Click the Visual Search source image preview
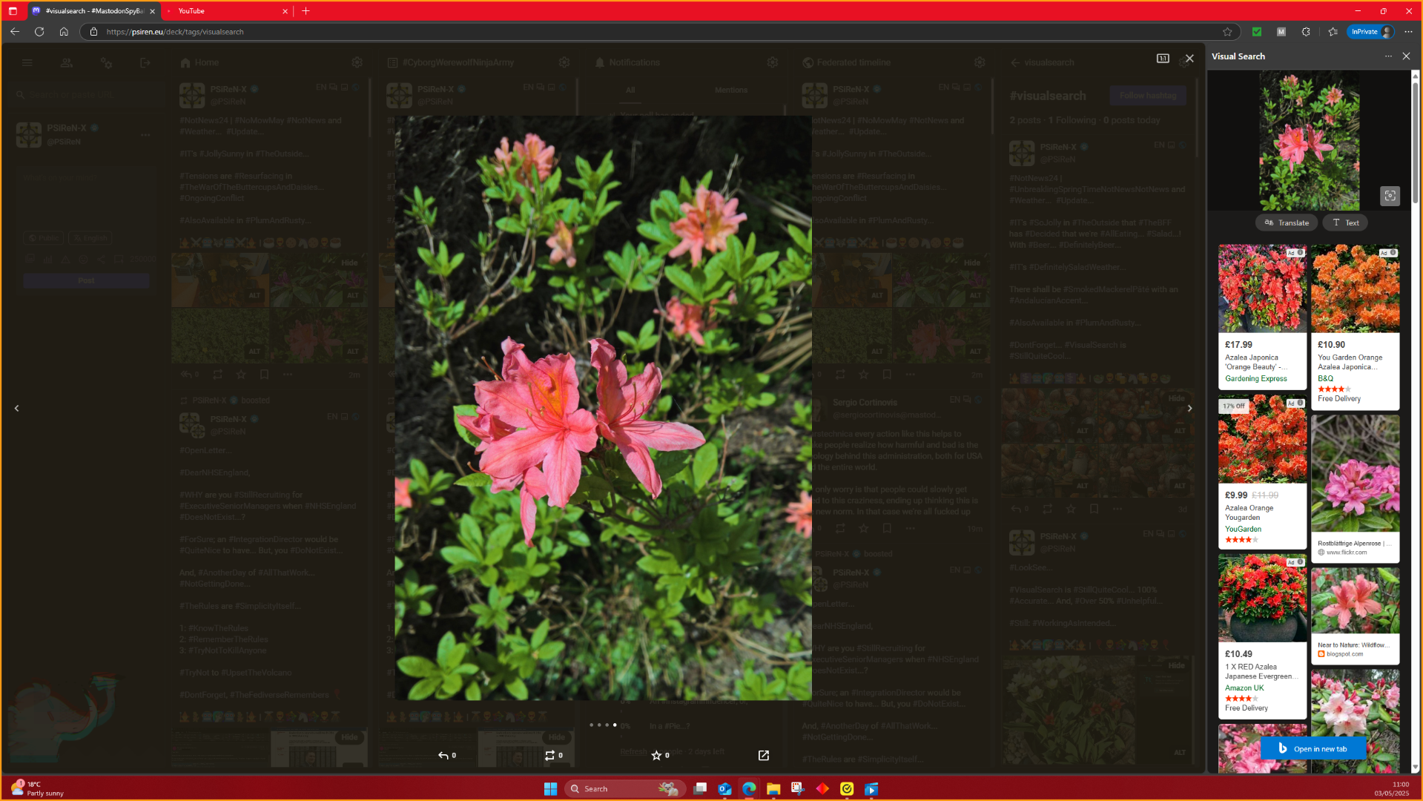This screenshot has height=801, width=1423. click(x=1309, y=141)
